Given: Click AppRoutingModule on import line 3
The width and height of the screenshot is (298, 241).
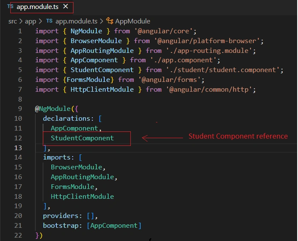Looking at the screenshot, I should (102, 51).
